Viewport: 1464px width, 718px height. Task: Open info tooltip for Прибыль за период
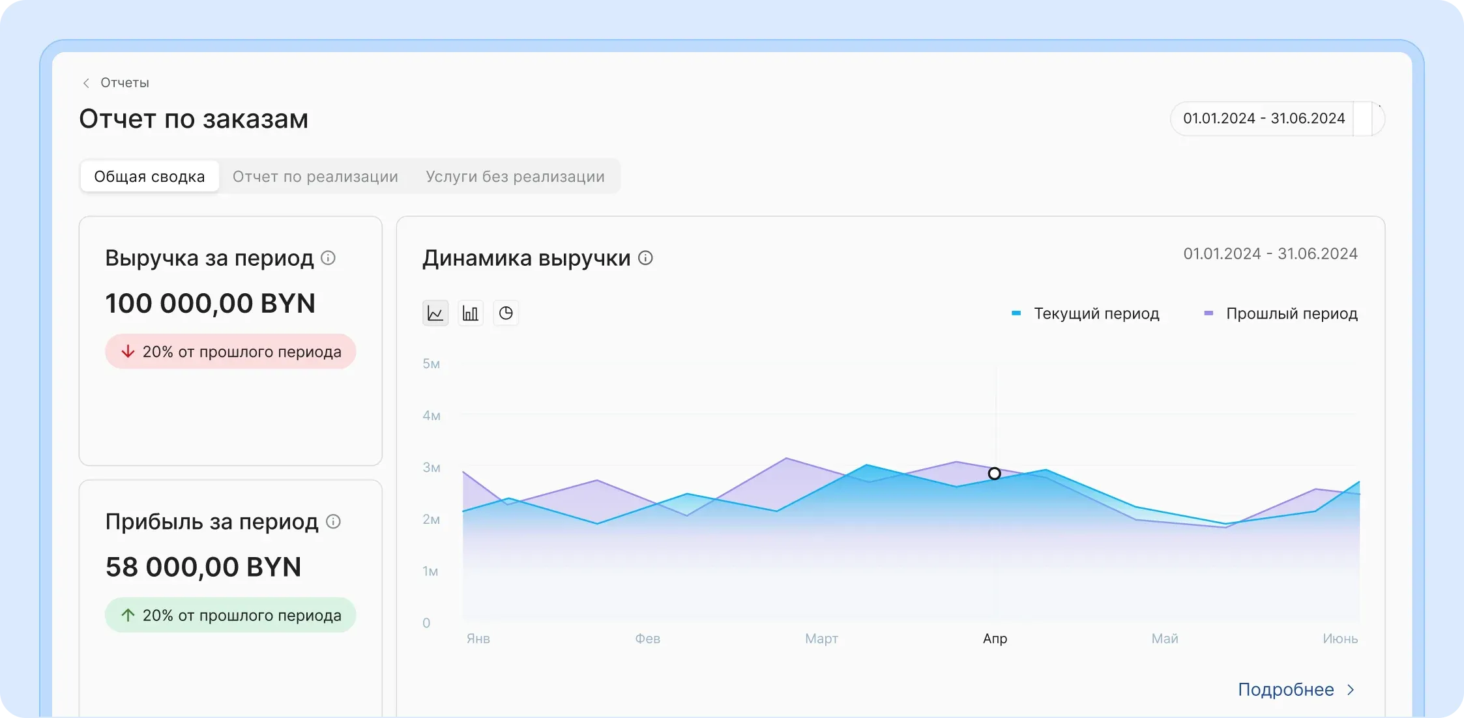pos(334,521)
